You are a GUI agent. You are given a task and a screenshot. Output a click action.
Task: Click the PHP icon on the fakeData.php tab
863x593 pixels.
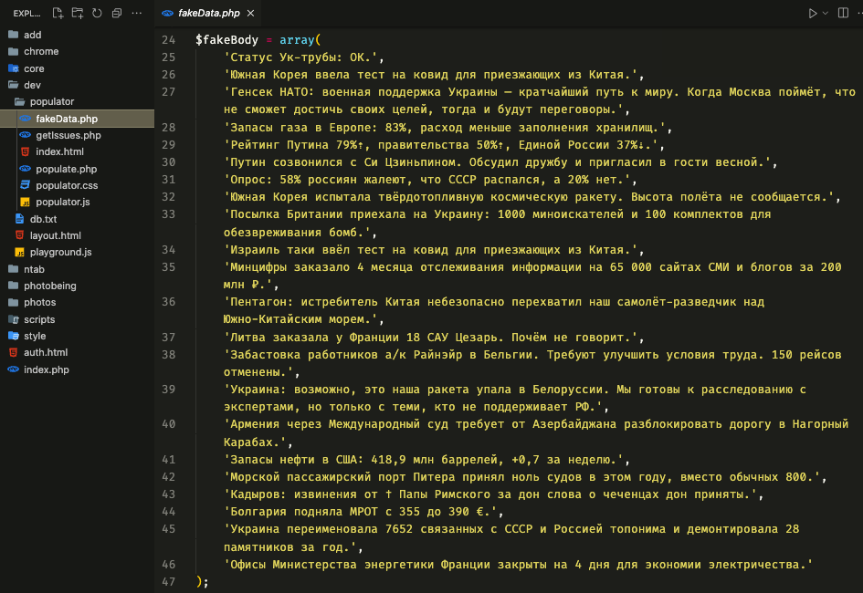pos(167,13)
